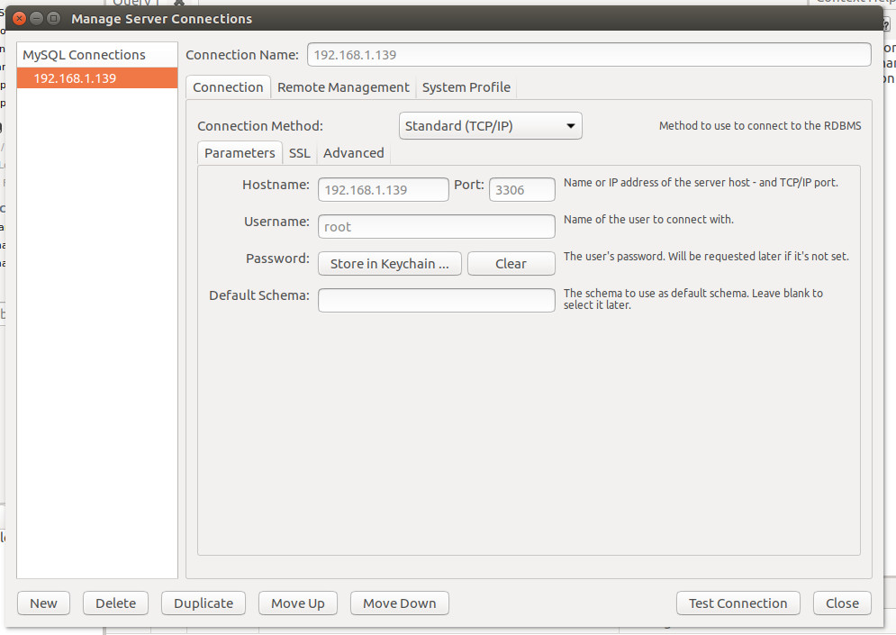Clear the stored password
The width and height of the screenshot is (896, 635).
(x=511, y=264)
